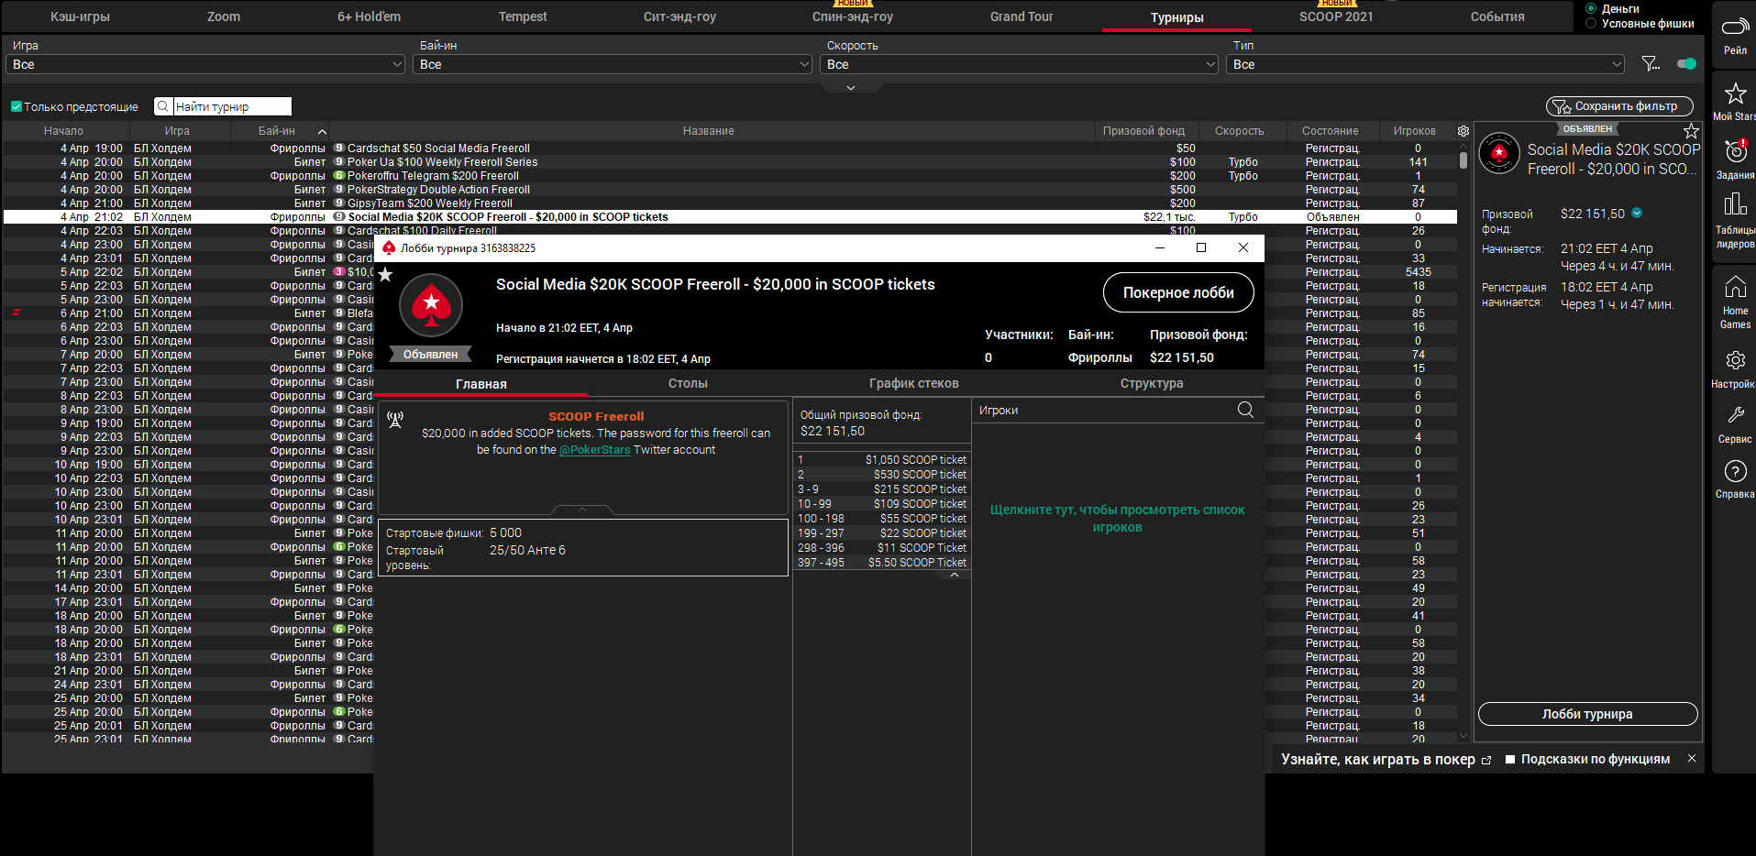Open Таблицы лидеров leaderboard icon

coord(1735,203)
